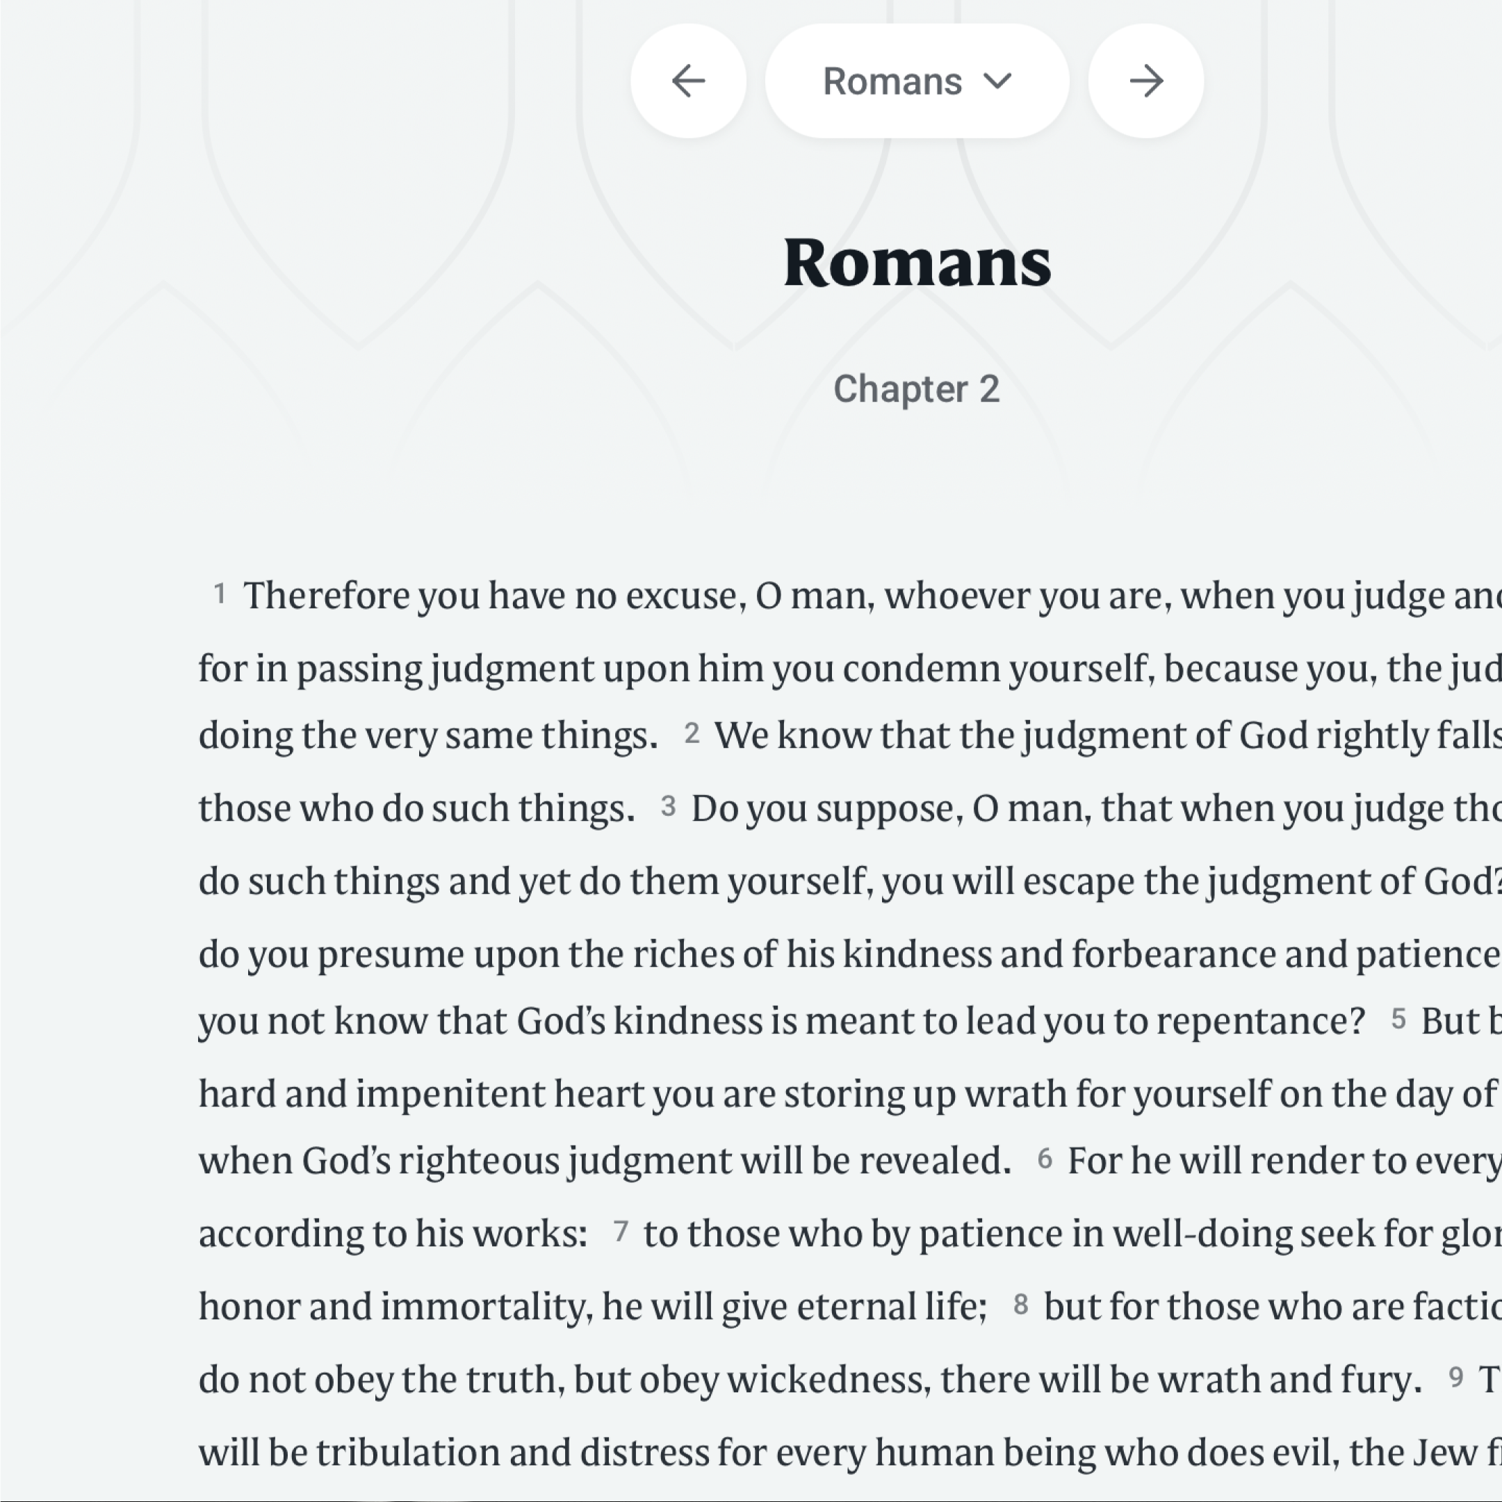Click the large bold Romans heading
Image resolution: width=1502 pixels, height=1502 pixels.
917,263
